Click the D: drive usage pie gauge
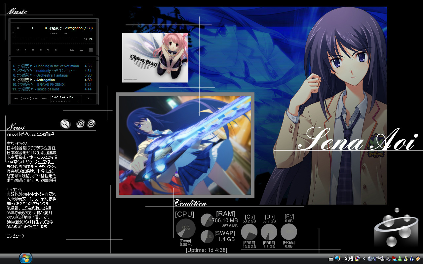Screen dimensions: 423x264 pos(269,232)
